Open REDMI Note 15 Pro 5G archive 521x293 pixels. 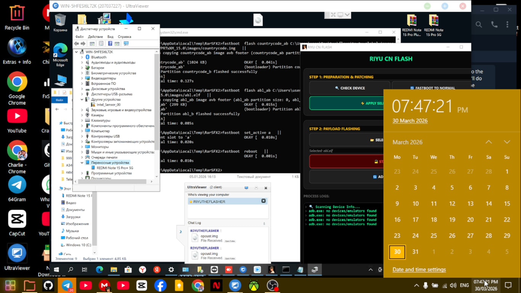[434, 25]
